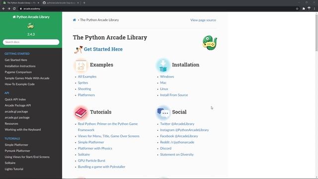Image resolution: width=318 pixels, height=179 pixels.
Task: Open Facebook @ArcadeLibrary link
Action: (179, 136)
